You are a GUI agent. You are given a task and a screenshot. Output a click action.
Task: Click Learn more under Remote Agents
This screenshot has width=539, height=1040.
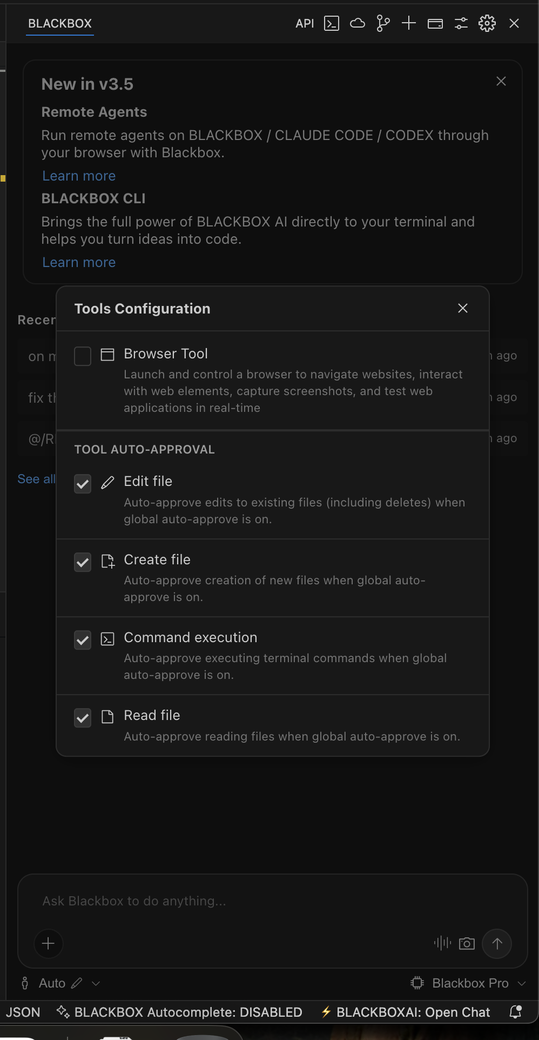[x=79, y=176]
